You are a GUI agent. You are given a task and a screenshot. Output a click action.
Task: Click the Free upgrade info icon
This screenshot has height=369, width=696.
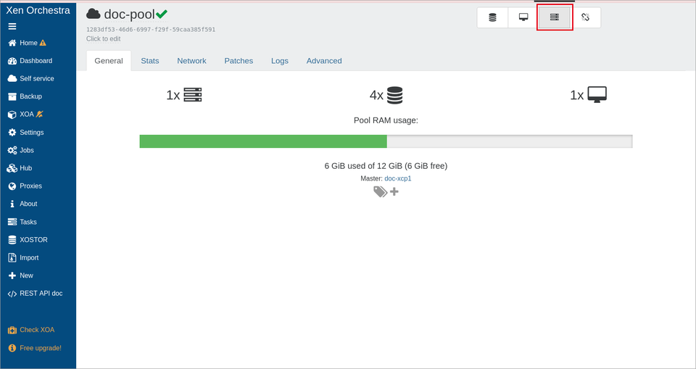point(12,348)
